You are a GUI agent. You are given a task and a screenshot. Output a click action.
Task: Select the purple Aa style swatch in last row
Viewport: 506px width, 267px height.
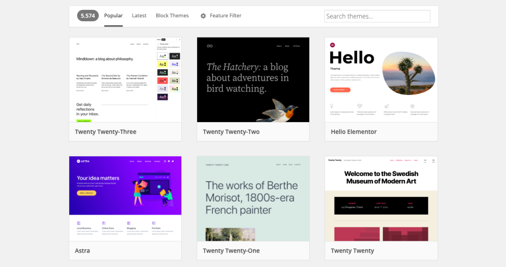pyautogui.click(x=162, y=97)
